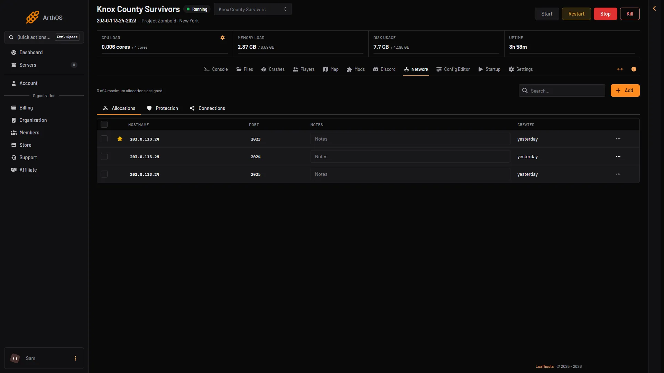
Task: Switch to the Console tab
Action: 216,69
